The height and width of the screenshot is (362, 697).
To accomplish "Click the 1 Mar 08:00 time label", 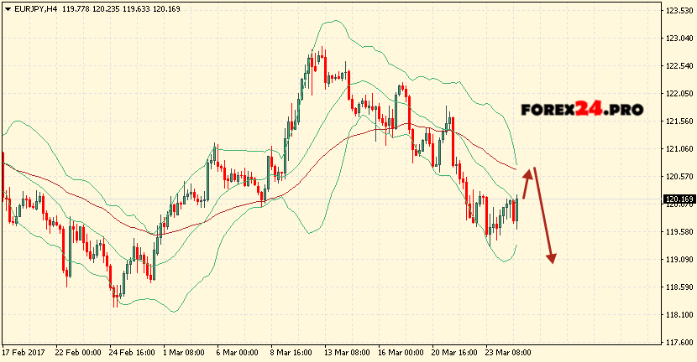I will (x=184, y=354).
